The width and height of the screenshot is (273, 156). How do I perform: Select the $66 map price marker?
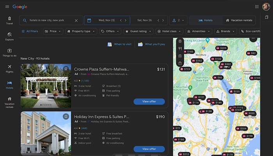[x=218, y=78]
